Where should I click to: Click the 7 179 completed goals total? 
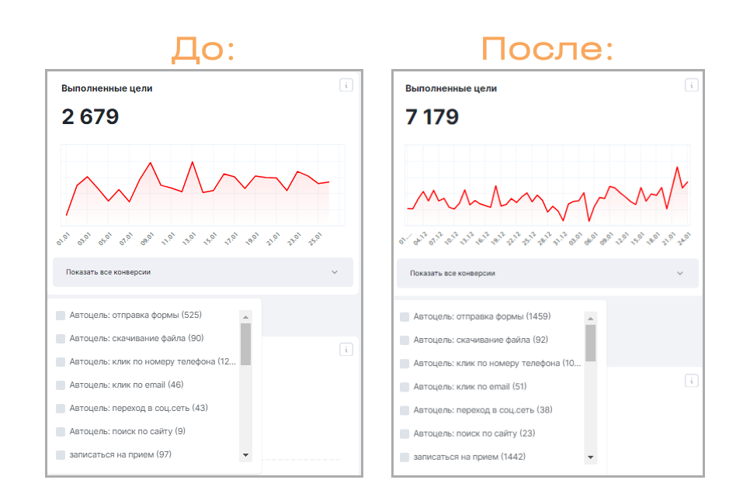[x=432, y=117]
